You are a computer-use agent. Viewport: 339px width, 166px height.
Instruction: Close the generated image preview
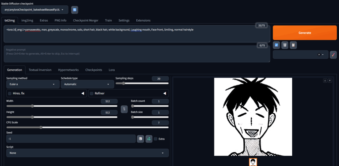click(x=330, y=81)
